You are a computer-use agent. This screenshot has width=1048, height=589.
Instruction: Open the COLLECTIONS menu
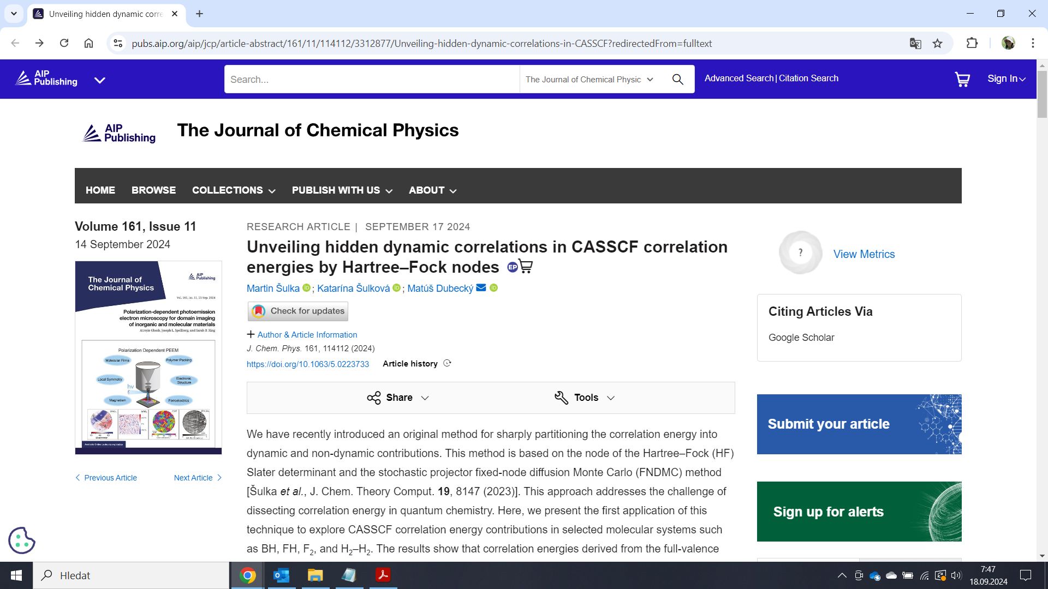pos(233,190)
